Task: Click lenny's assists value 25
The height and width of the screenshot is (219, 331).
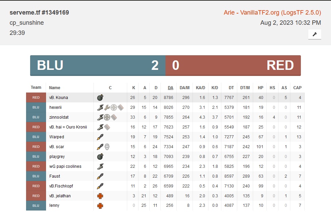Action: [144, 205]
